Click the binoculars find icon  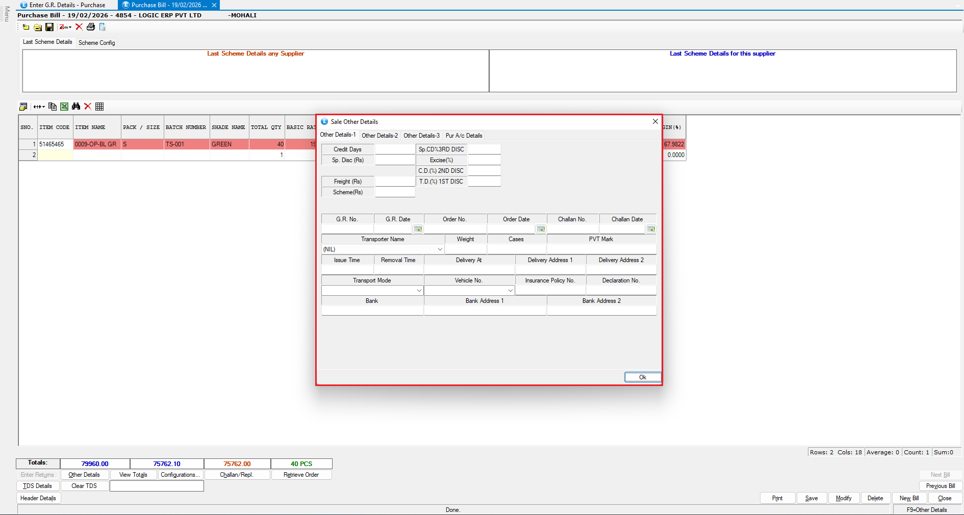[76, 107]
